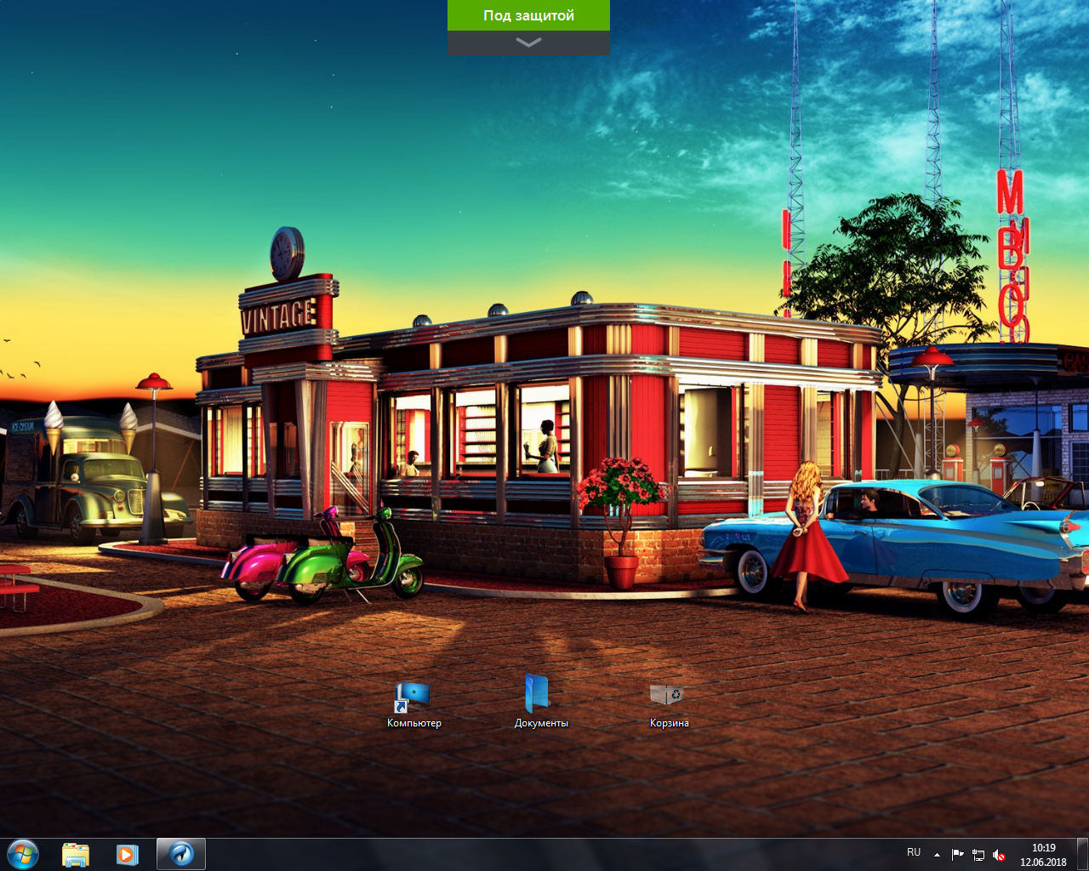Expand the 'Под защитой' widget chevron

point(528,43)
